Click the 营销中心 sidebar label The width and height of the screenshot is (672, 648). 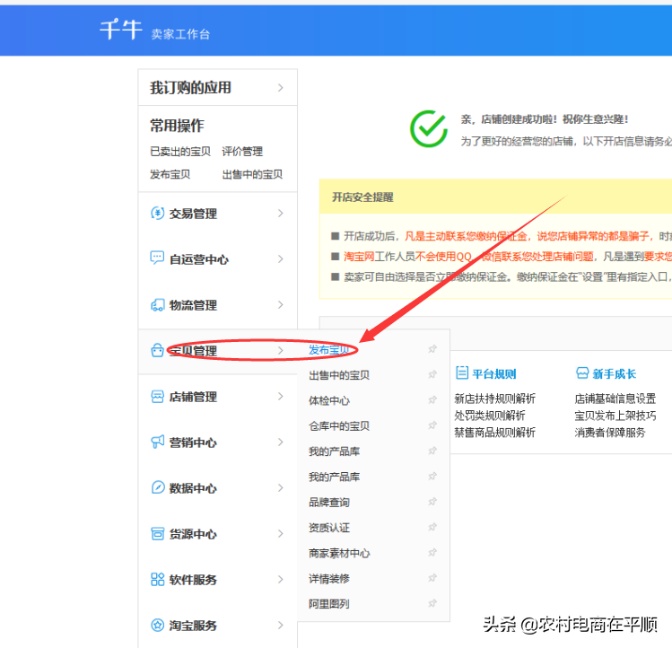pos(193,442)
